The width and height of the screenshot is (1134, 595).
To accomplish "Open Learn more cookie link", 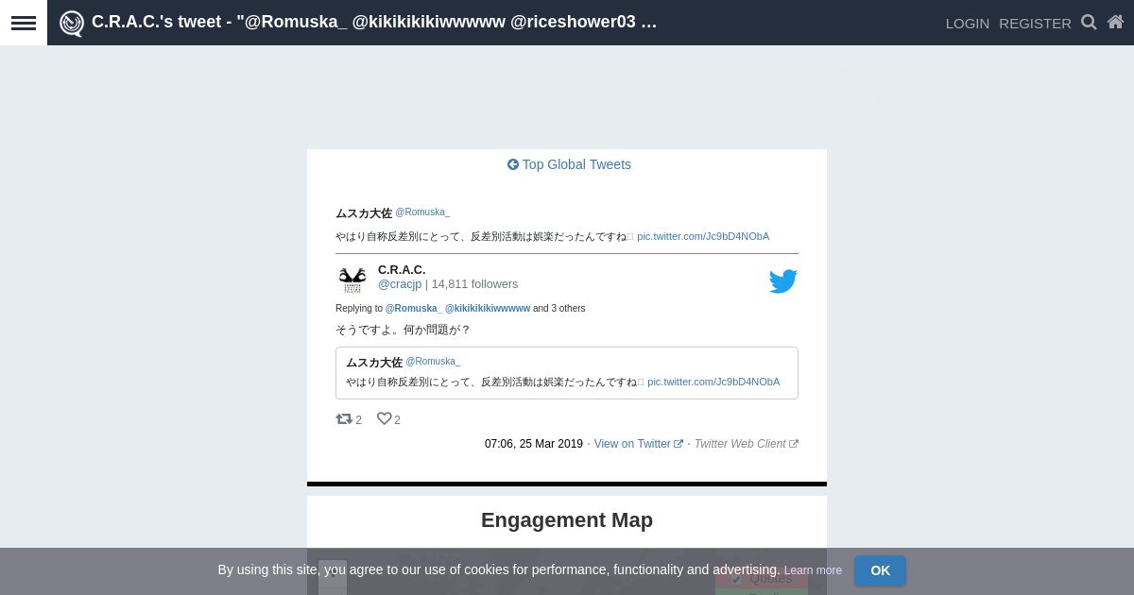I will point(813,570).
